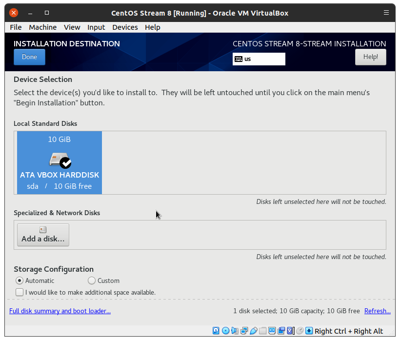Select the ATA VBOX HARDDISK sda disk tile
Screen dimensions: 400x341
click(x=60, y=162)
